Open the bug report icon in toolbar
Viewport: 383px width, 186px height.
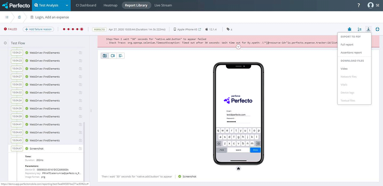coord(350,29)
